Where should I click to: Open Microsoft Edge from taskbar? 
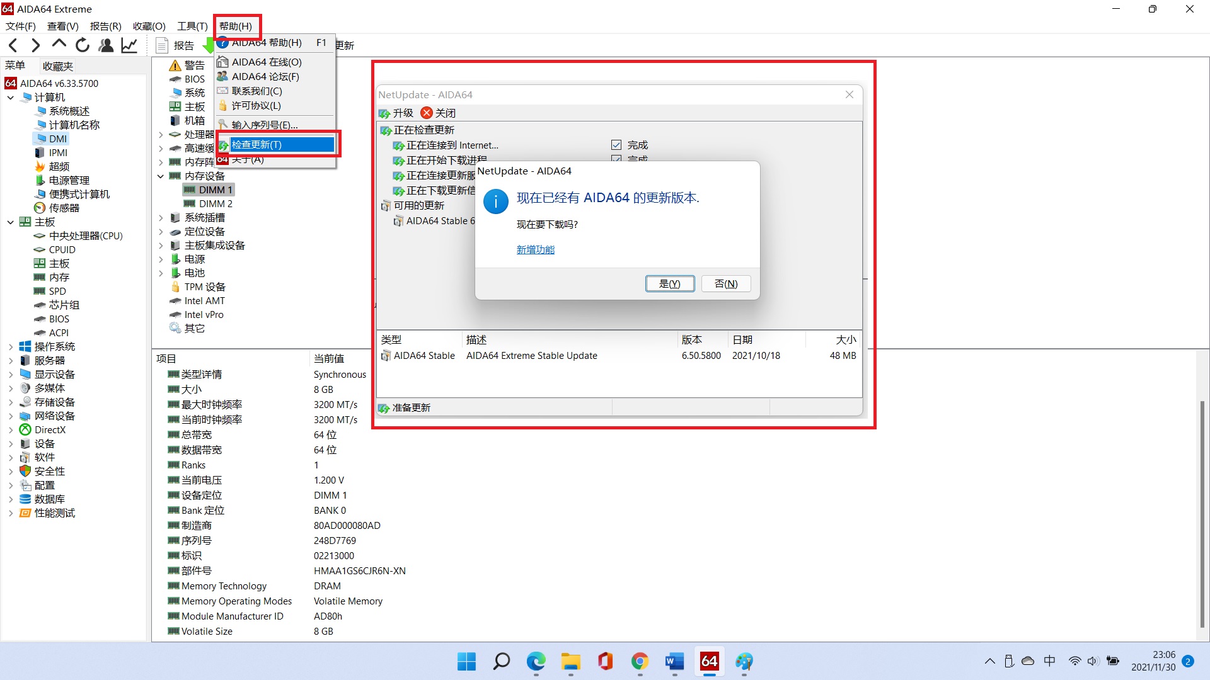(536, 661)
